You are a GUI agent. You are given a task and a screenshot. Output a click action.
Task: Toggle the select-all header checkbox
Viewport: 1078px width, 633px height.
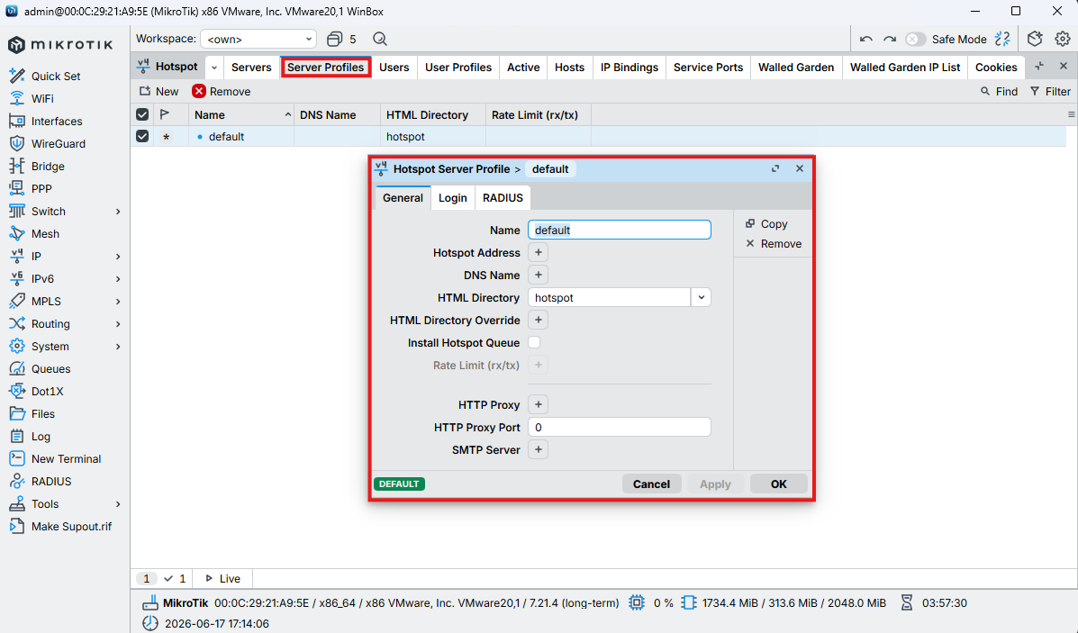pyautogui.click(x=142, y=114)
